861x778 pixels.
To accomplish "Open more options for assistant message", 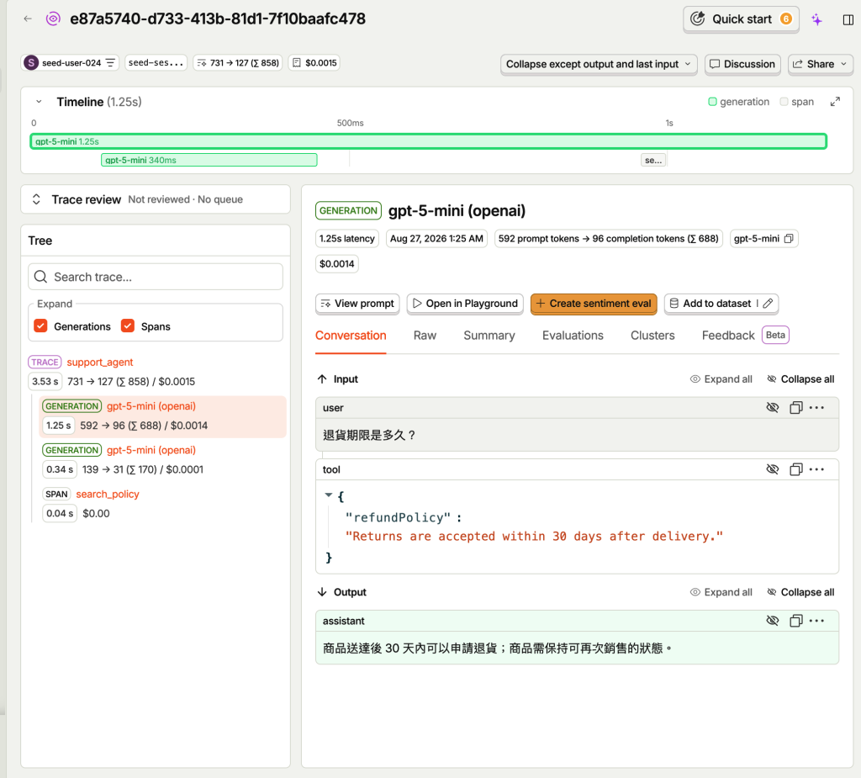I will tap(816, 621).
